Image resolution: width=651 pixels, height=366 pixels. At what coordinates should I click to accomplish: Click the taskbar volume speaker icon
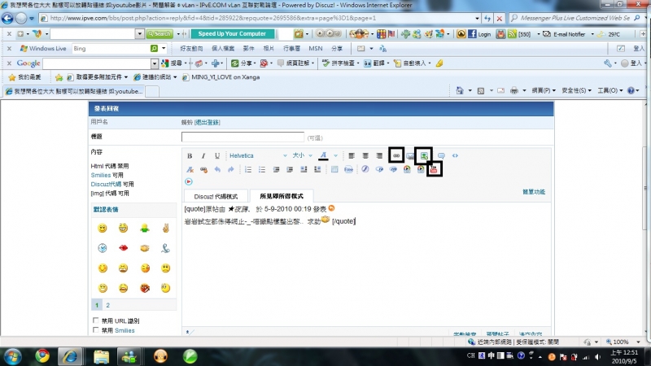pyautogui.click(x=597, y=357)
